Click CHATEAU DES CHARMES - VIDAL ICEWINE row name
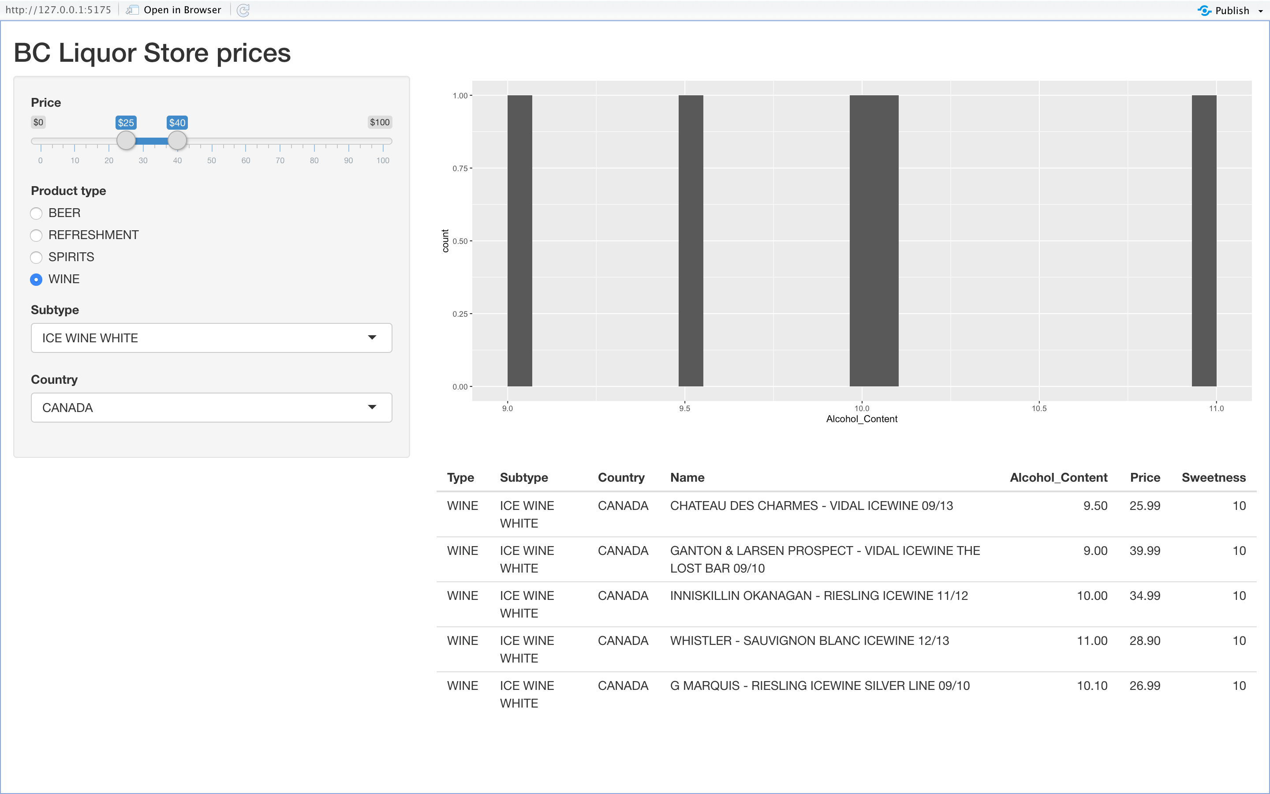The image size is (1270, 794). tap(811, 506)
